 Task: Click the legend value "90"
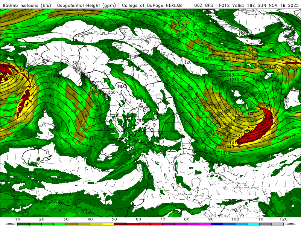pos(211,219)
